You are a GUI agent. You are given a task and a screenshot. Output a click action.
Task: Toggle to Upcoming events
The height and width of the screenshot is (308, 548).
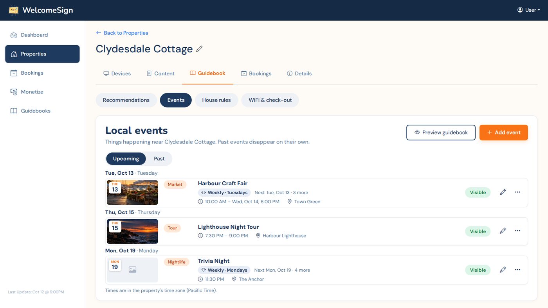(x=126, y=159)
